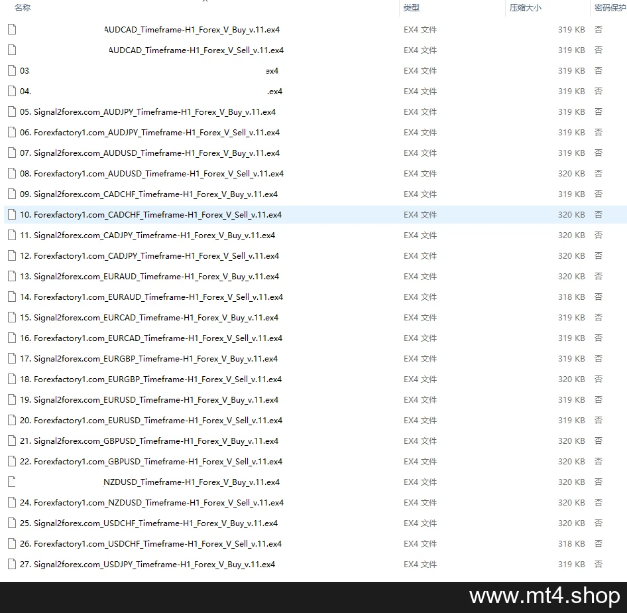Image resolution: width=627 pixels, height=613 pixels.
Task: Select 18. Forexfactory1.com_EURGBP Sell file name
Action: coord(150,379)
